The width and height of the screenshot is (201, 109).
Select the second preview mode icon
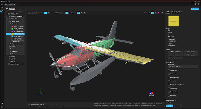156,13
